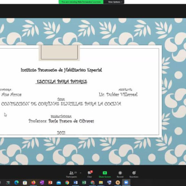Open the Zoom Chat panel
Image resolution: width=186 pixels, height=186 pixels.
coord(90,174)
